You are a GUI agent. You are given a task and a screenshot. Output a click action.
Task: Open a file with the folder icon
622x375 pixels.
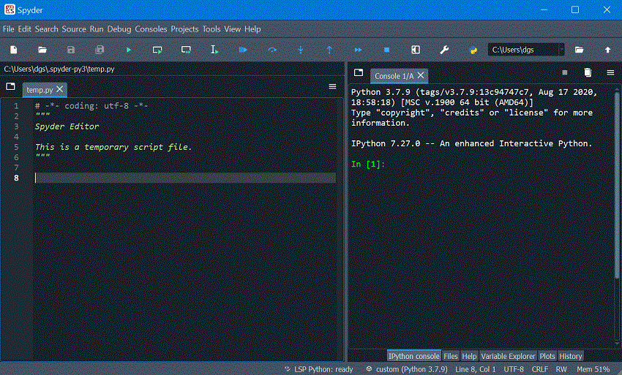(x=42, y=50)
